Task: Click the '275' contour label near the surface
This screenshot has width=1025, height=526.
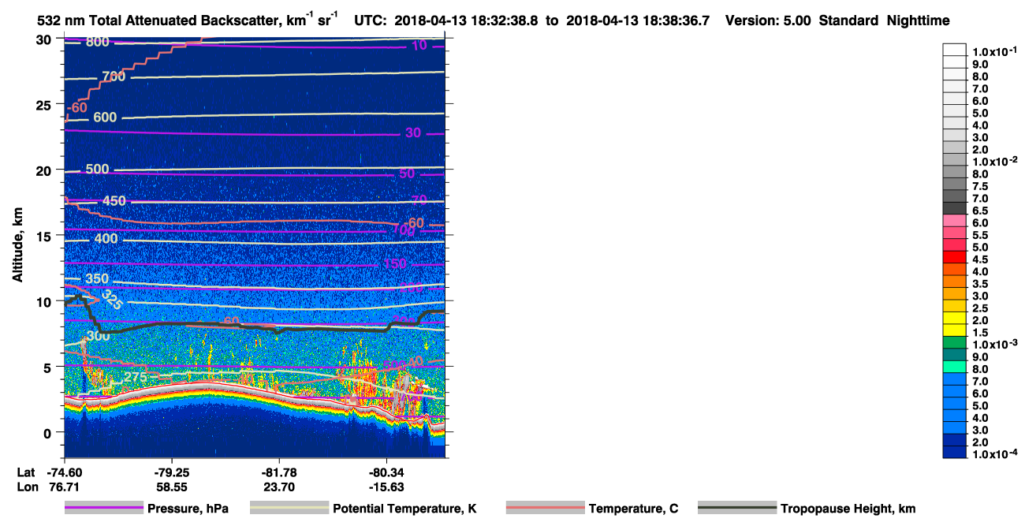Action: coord(135,377)
